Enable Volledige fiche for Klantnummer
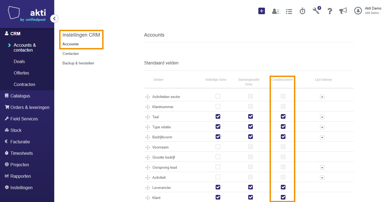 click(218, 106)
